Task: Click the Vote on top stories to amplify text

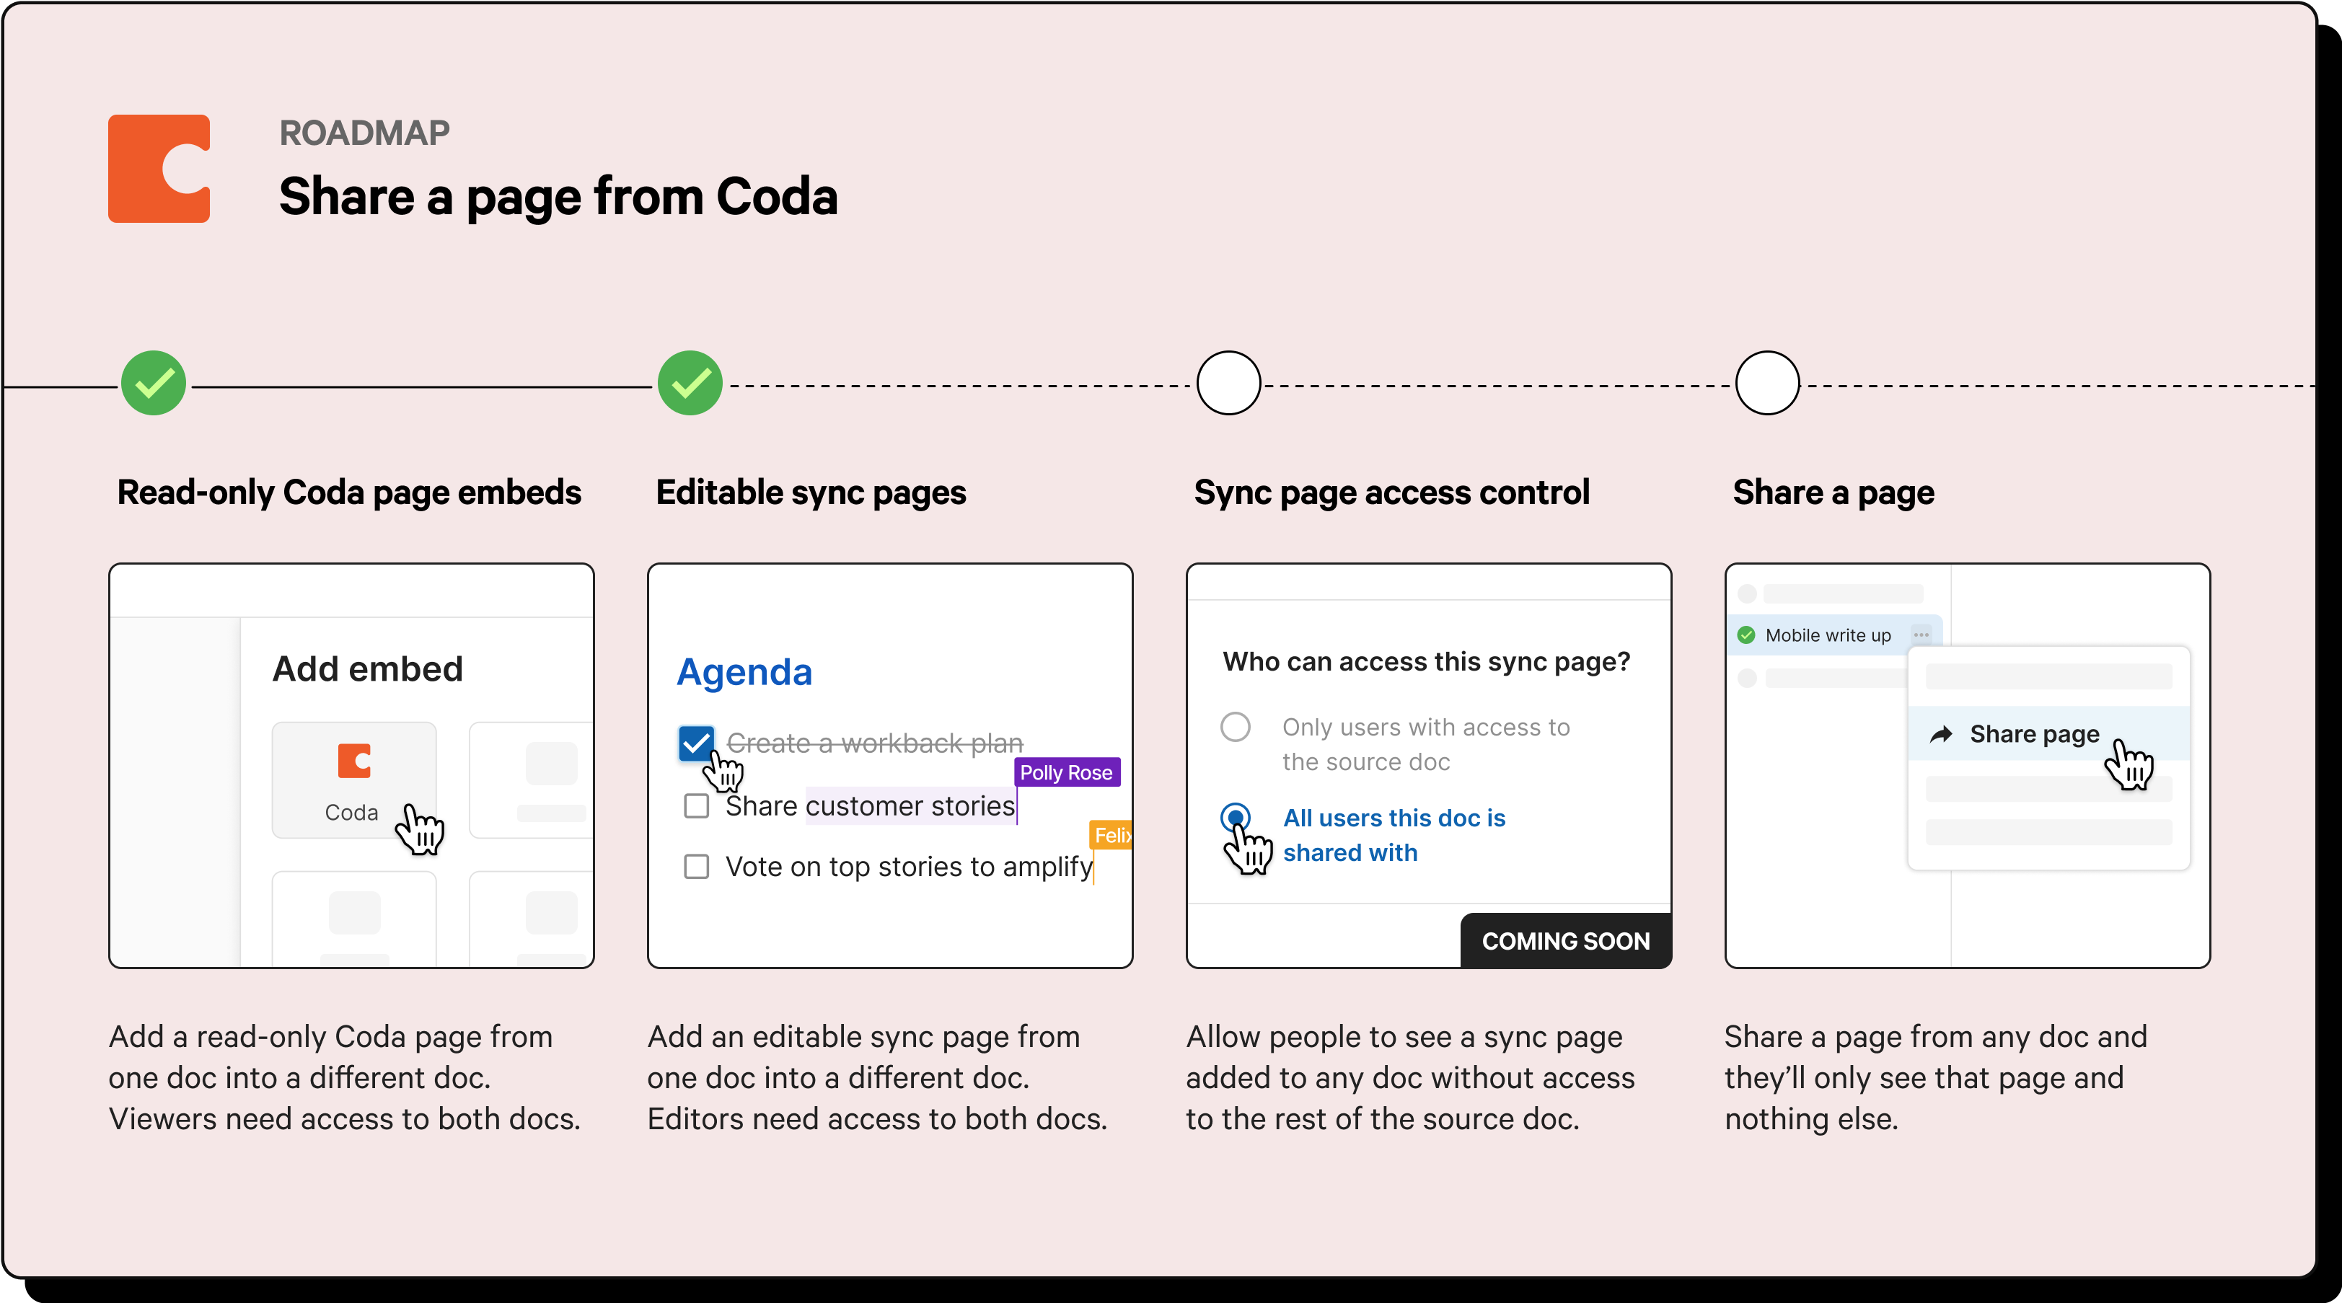Action: (x=909, y=867)
